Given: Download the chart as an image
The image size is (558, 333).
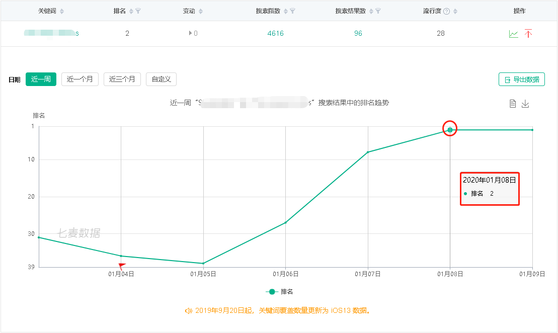Looking at the screenshot, I should [525, 104].
